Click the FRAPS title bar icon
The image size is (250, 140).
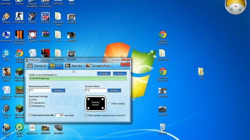pyautogui.click(x=27, y=60)
